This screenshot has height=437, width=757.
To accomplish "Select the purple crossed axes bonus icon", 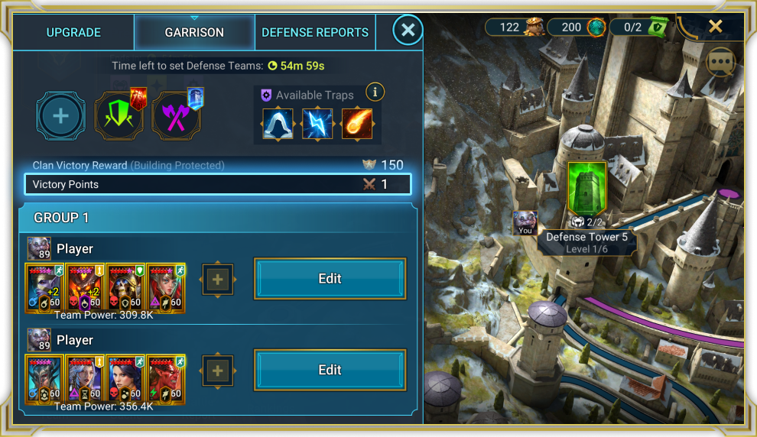I will [176, 116].
